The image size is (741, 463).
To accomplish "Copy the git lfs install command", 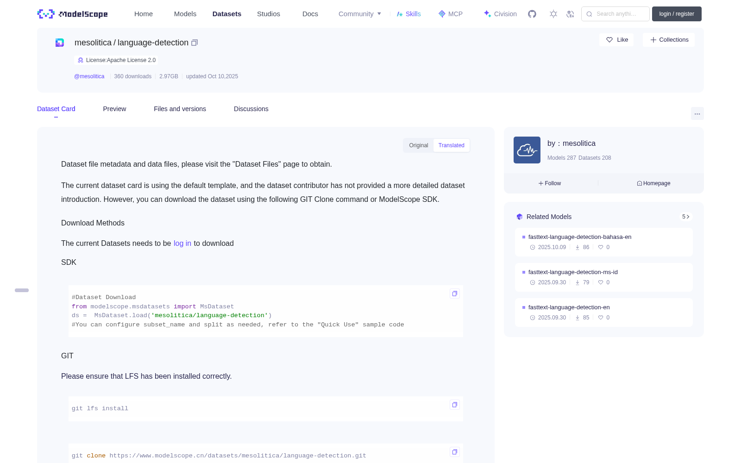I will pyautogui.click(x=455, y=405).
